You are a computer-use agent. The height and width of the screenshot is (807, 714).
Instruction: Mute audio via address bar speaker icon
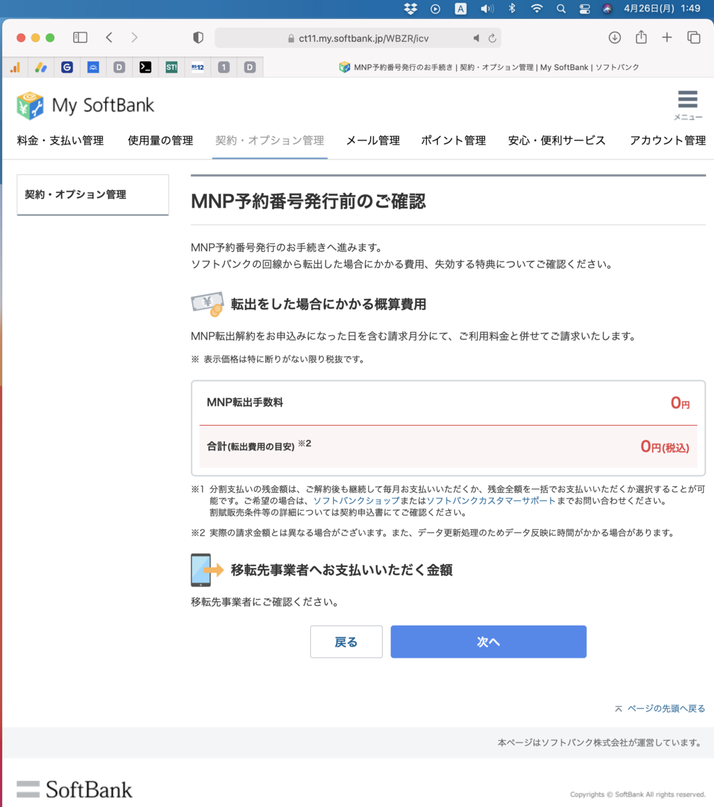tap(476, 38)
